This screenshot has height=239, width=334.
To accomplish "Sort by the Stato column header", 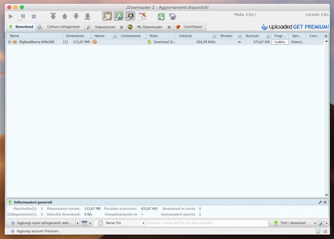I will coord(160,36).
